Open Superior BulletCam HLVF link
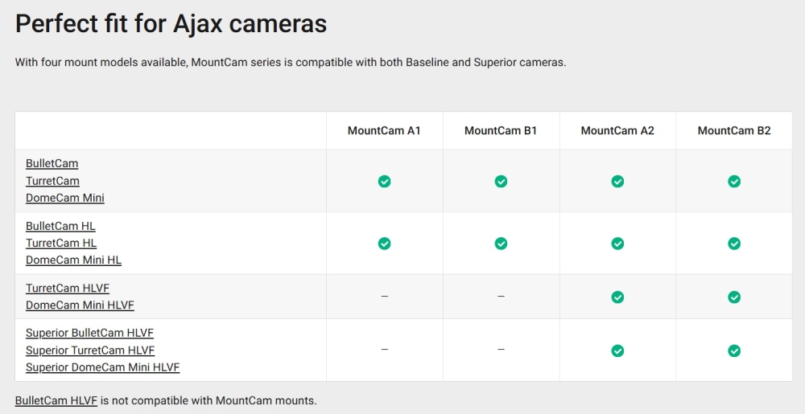 (89, 333)
